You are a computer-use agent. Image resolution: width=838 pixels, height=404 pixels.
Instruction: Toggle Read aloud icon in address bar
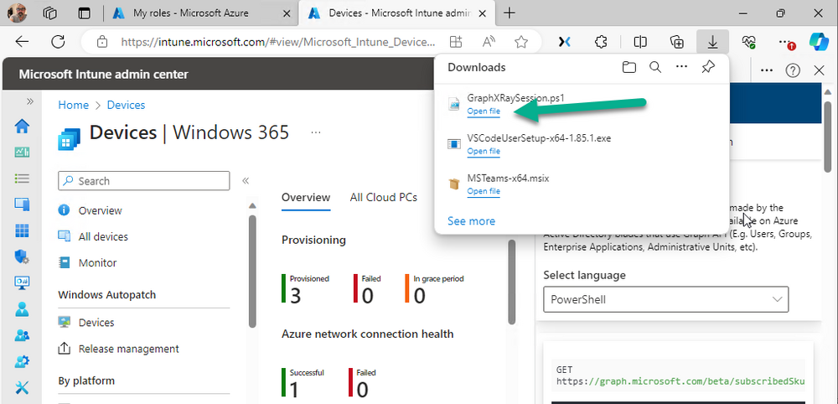[x=489, y=42]
